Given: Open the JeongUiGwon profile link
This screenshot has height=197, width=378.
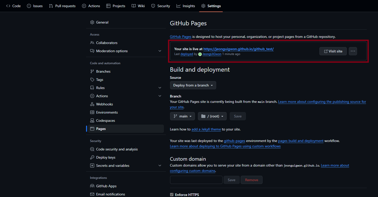Looking at the screenshot, I should [212, 54].
